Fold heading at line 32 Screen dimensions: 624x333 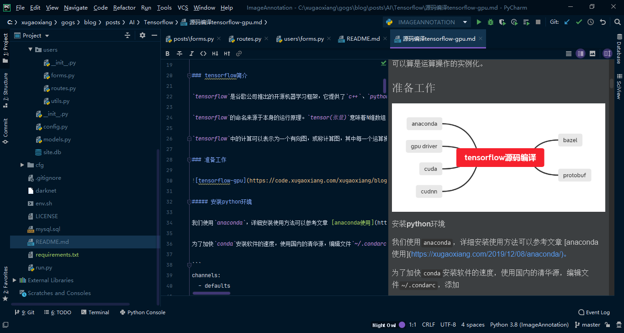[189, 202]
